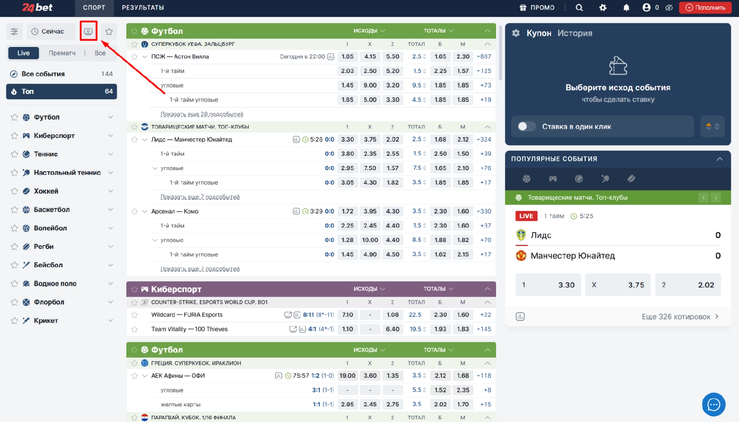Open Результаты in top navigation
This screenshot has width=739, height=422.
click(x=143, y=7)
